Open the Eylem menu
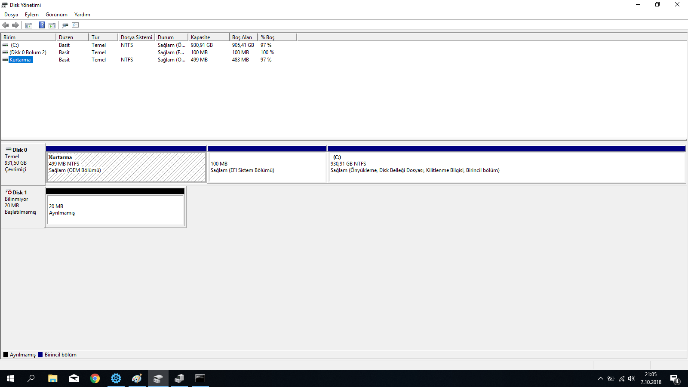Screen dimensions: 688x387 [32, 15]
